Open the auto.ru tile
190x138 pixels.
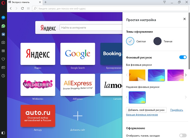[38, 116]
